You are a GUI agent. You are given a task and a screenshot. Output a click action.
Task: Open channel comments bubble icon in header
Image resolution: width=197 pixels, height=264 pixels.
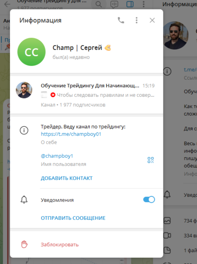click(114, 4)
